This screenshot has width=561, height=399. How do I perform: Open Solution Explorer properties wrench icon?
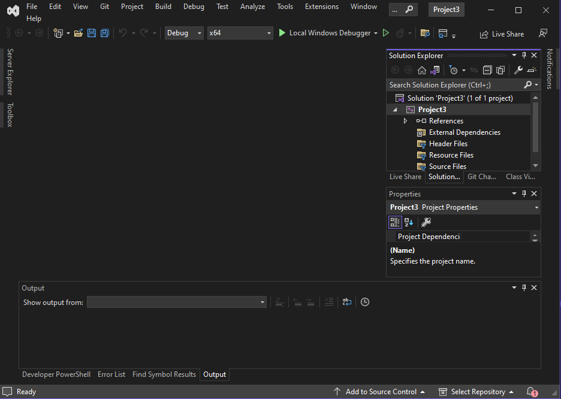click(x=518, y=69)
